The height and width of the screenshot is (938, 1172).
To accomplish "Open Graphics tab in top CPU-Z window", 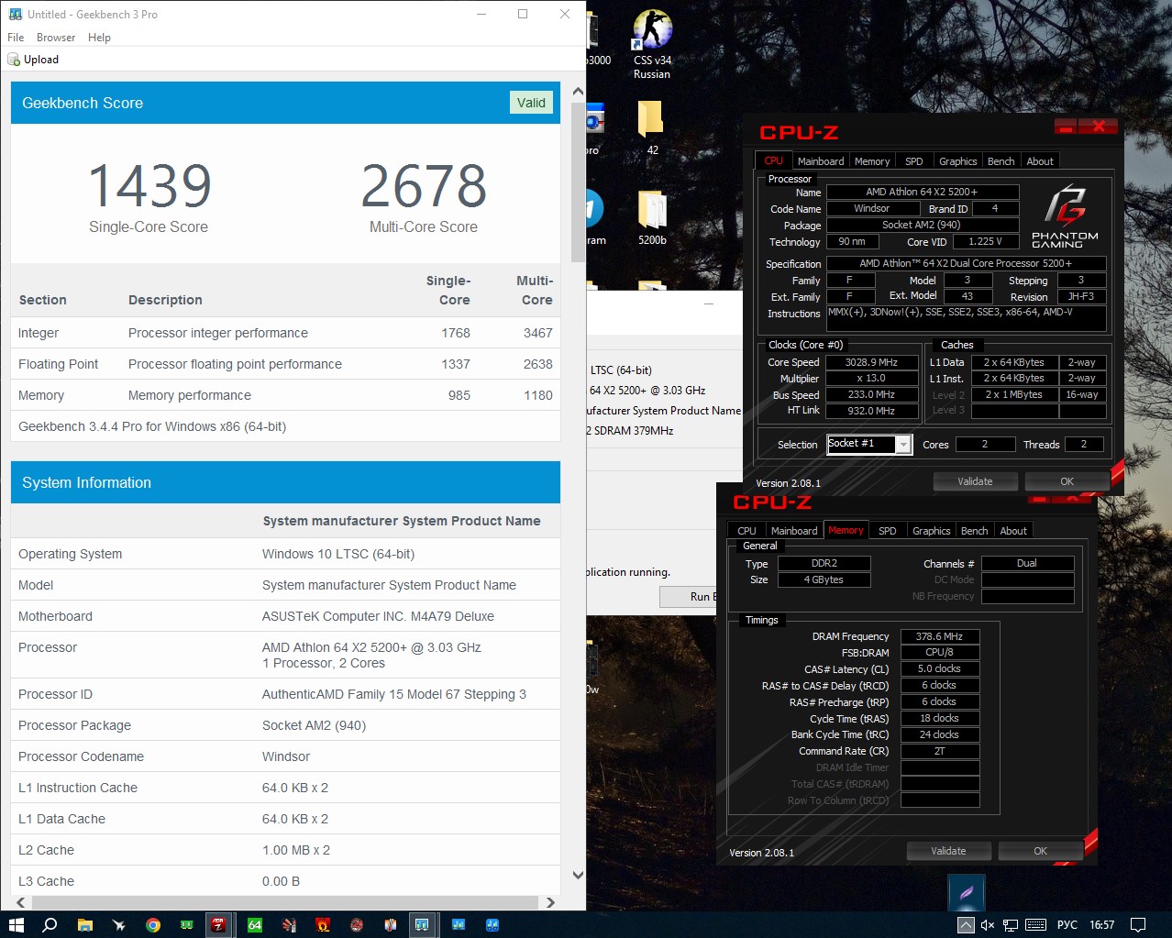I will (957, 161).
